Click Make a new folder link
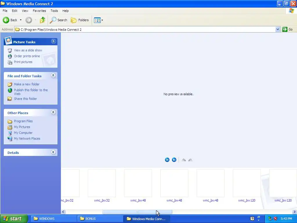Screen dimensions: 297x223 pos(27,84)
